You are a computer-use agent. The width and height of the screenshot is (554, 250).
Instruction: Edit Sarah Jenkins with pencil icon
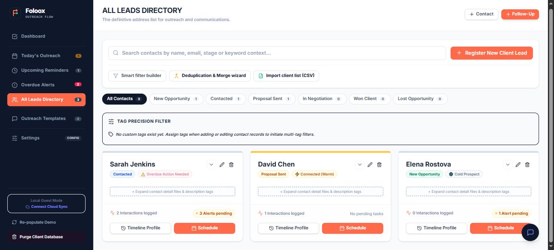coord(222,165)
